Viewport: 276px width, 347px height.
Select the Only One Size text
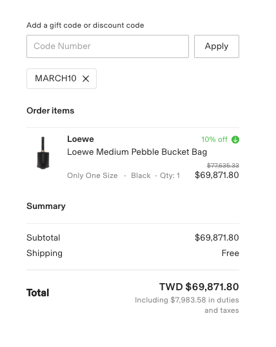pos(92,175)
